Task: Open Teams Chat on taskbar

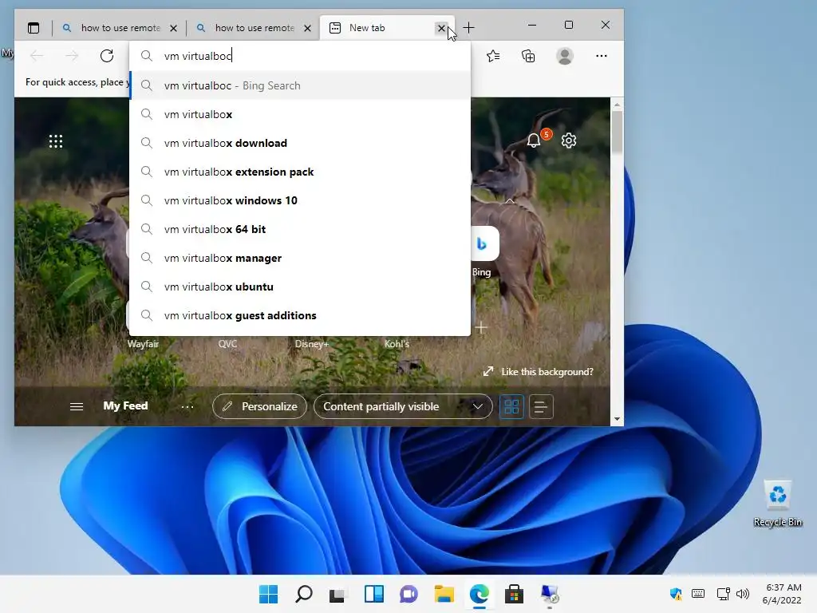Action: [x=409, y=594]
